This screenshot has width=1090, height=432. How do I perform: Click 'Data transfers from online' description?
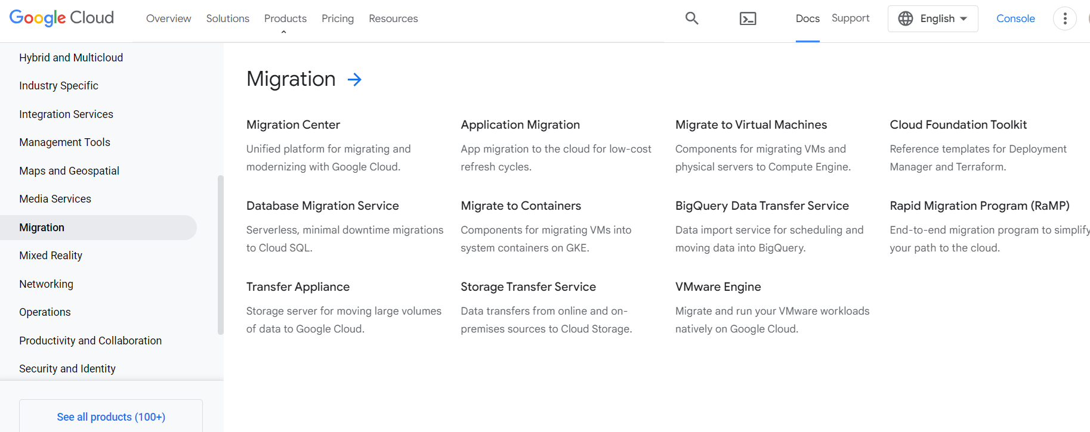pos(546,320)
